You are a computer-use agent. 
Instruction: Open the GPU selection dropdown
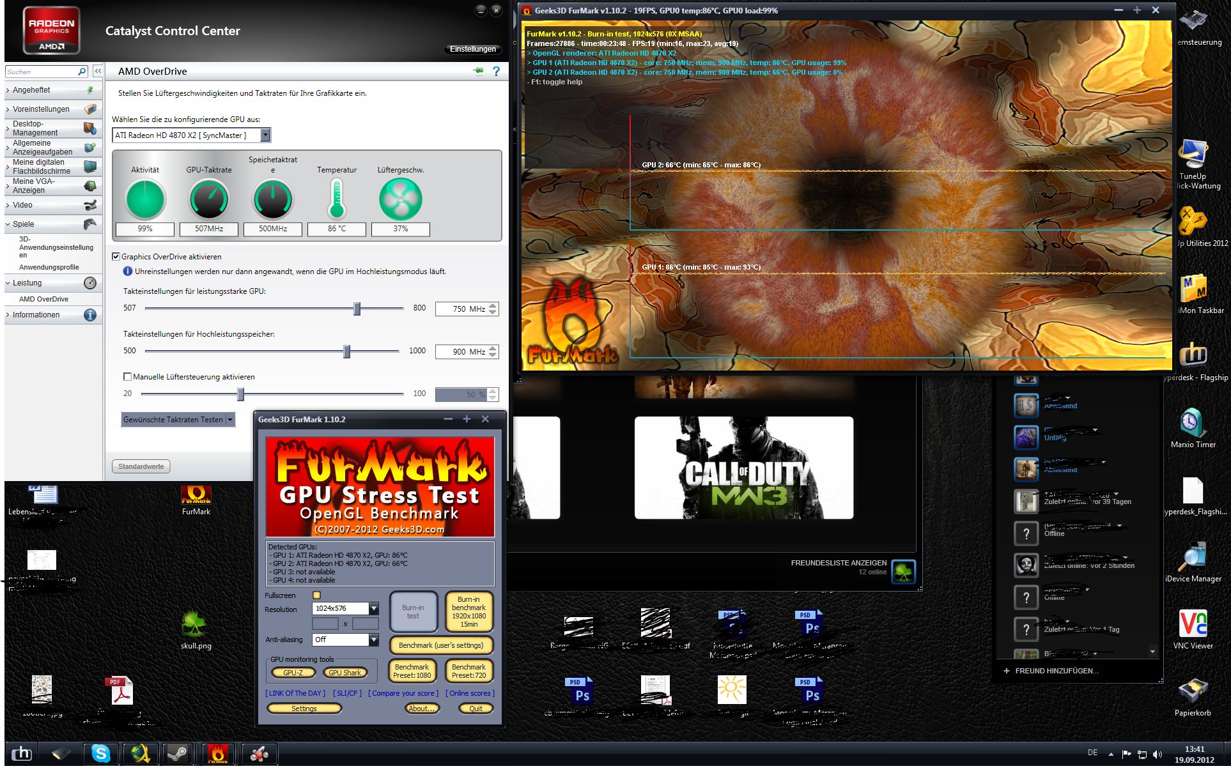tap(265, 135)
